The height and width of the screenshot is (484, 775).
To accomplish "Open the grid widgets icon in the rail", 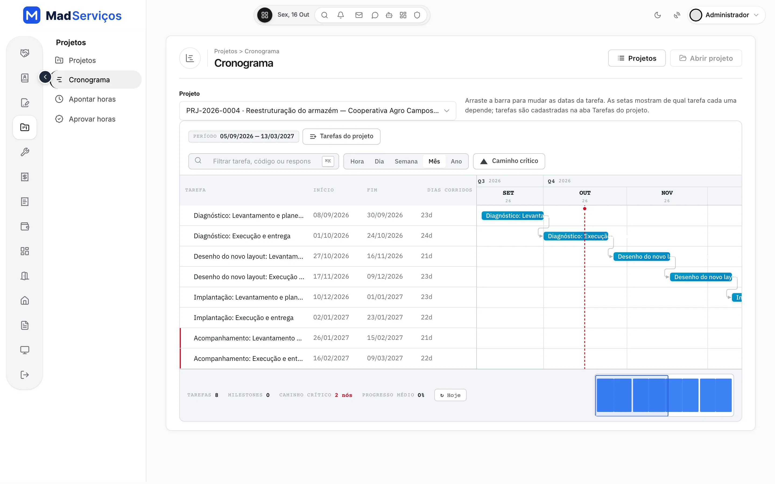I will click(x=25, y=251).
